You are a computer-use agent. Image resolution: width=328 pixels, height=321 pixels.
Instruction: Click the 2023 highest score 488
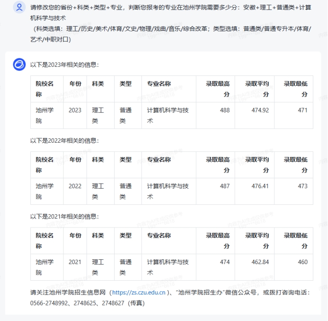coord(225,110)
